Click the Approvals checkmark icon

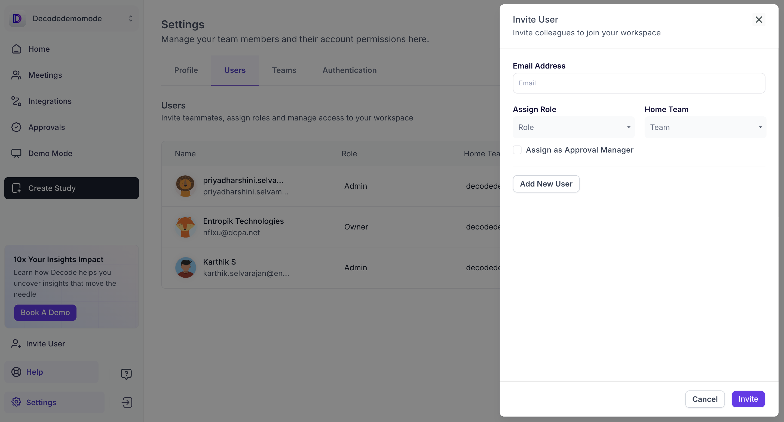pyautogui.click(x=16, y=128)
